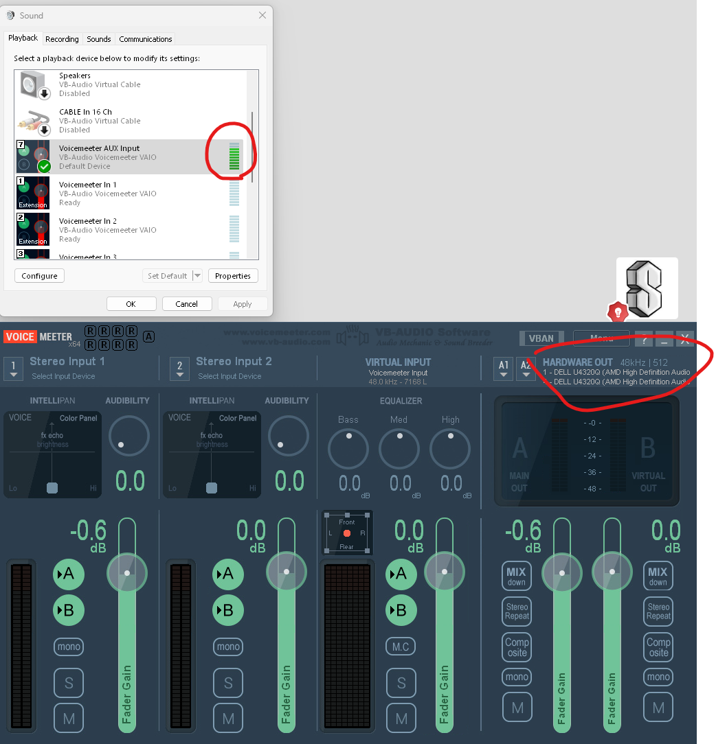Toggle Composite on the A main bus
716x744 pixels.
click(x=517, y=647)
